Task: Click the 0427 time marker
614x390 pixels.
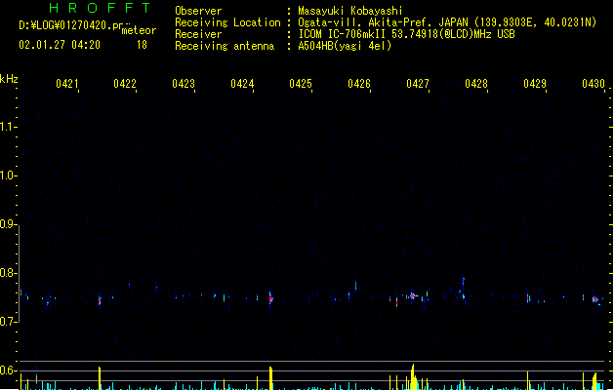Action: point(418,84)
